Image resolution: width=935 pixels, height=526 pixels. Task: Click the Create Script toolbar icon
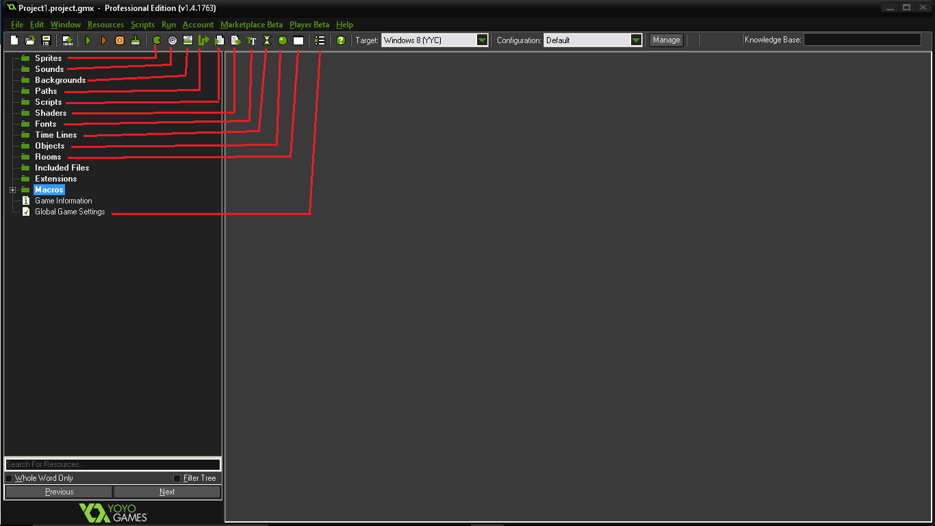click(220, 40)
